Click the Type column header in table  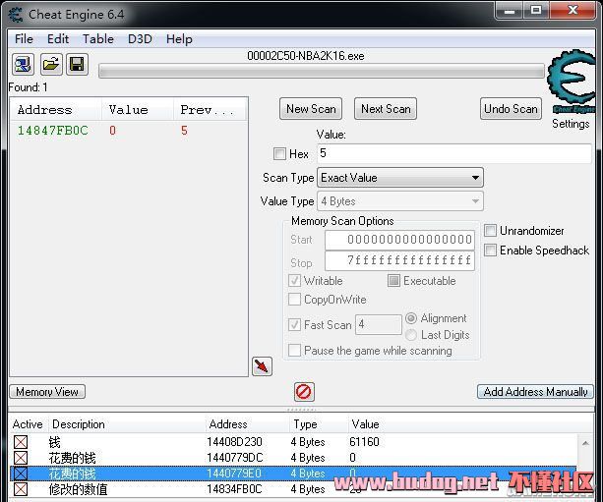319,424
